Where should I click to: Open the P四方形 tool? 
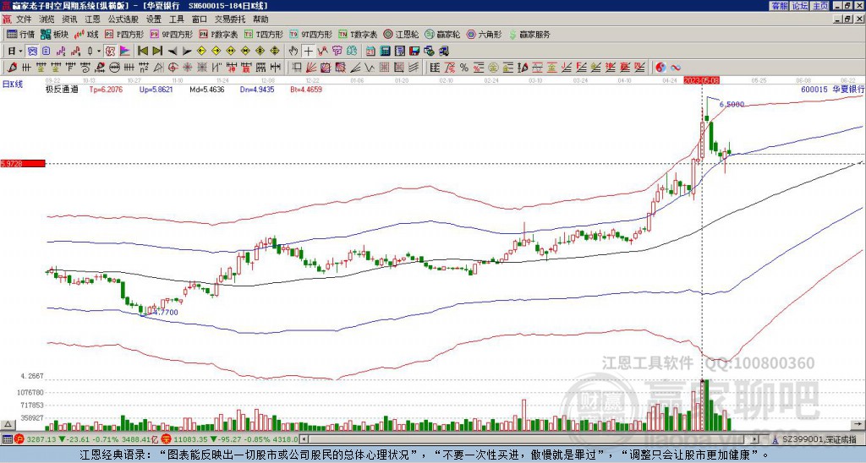123,34
